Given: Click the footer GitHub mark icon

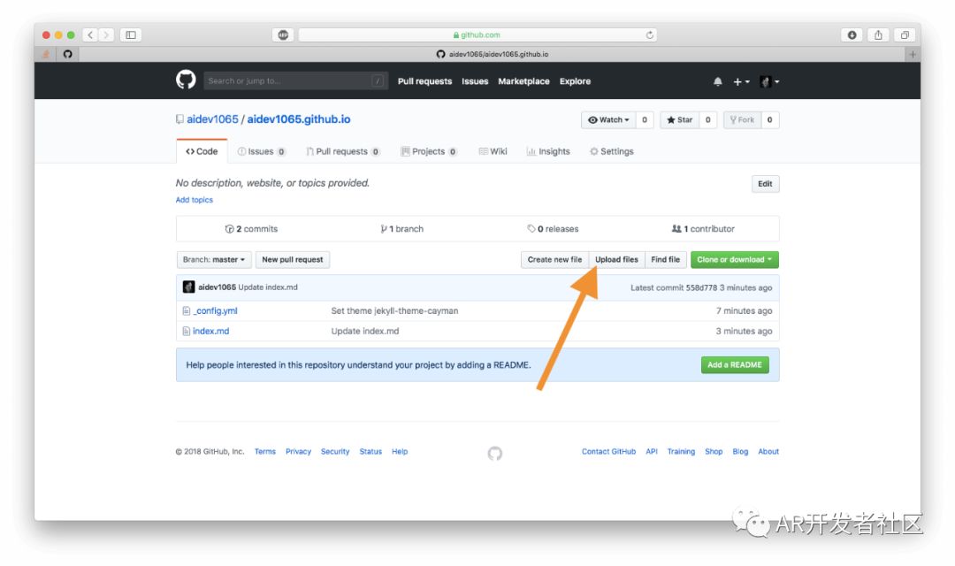Looking at the screenshot, I should [x=495, y=453].
